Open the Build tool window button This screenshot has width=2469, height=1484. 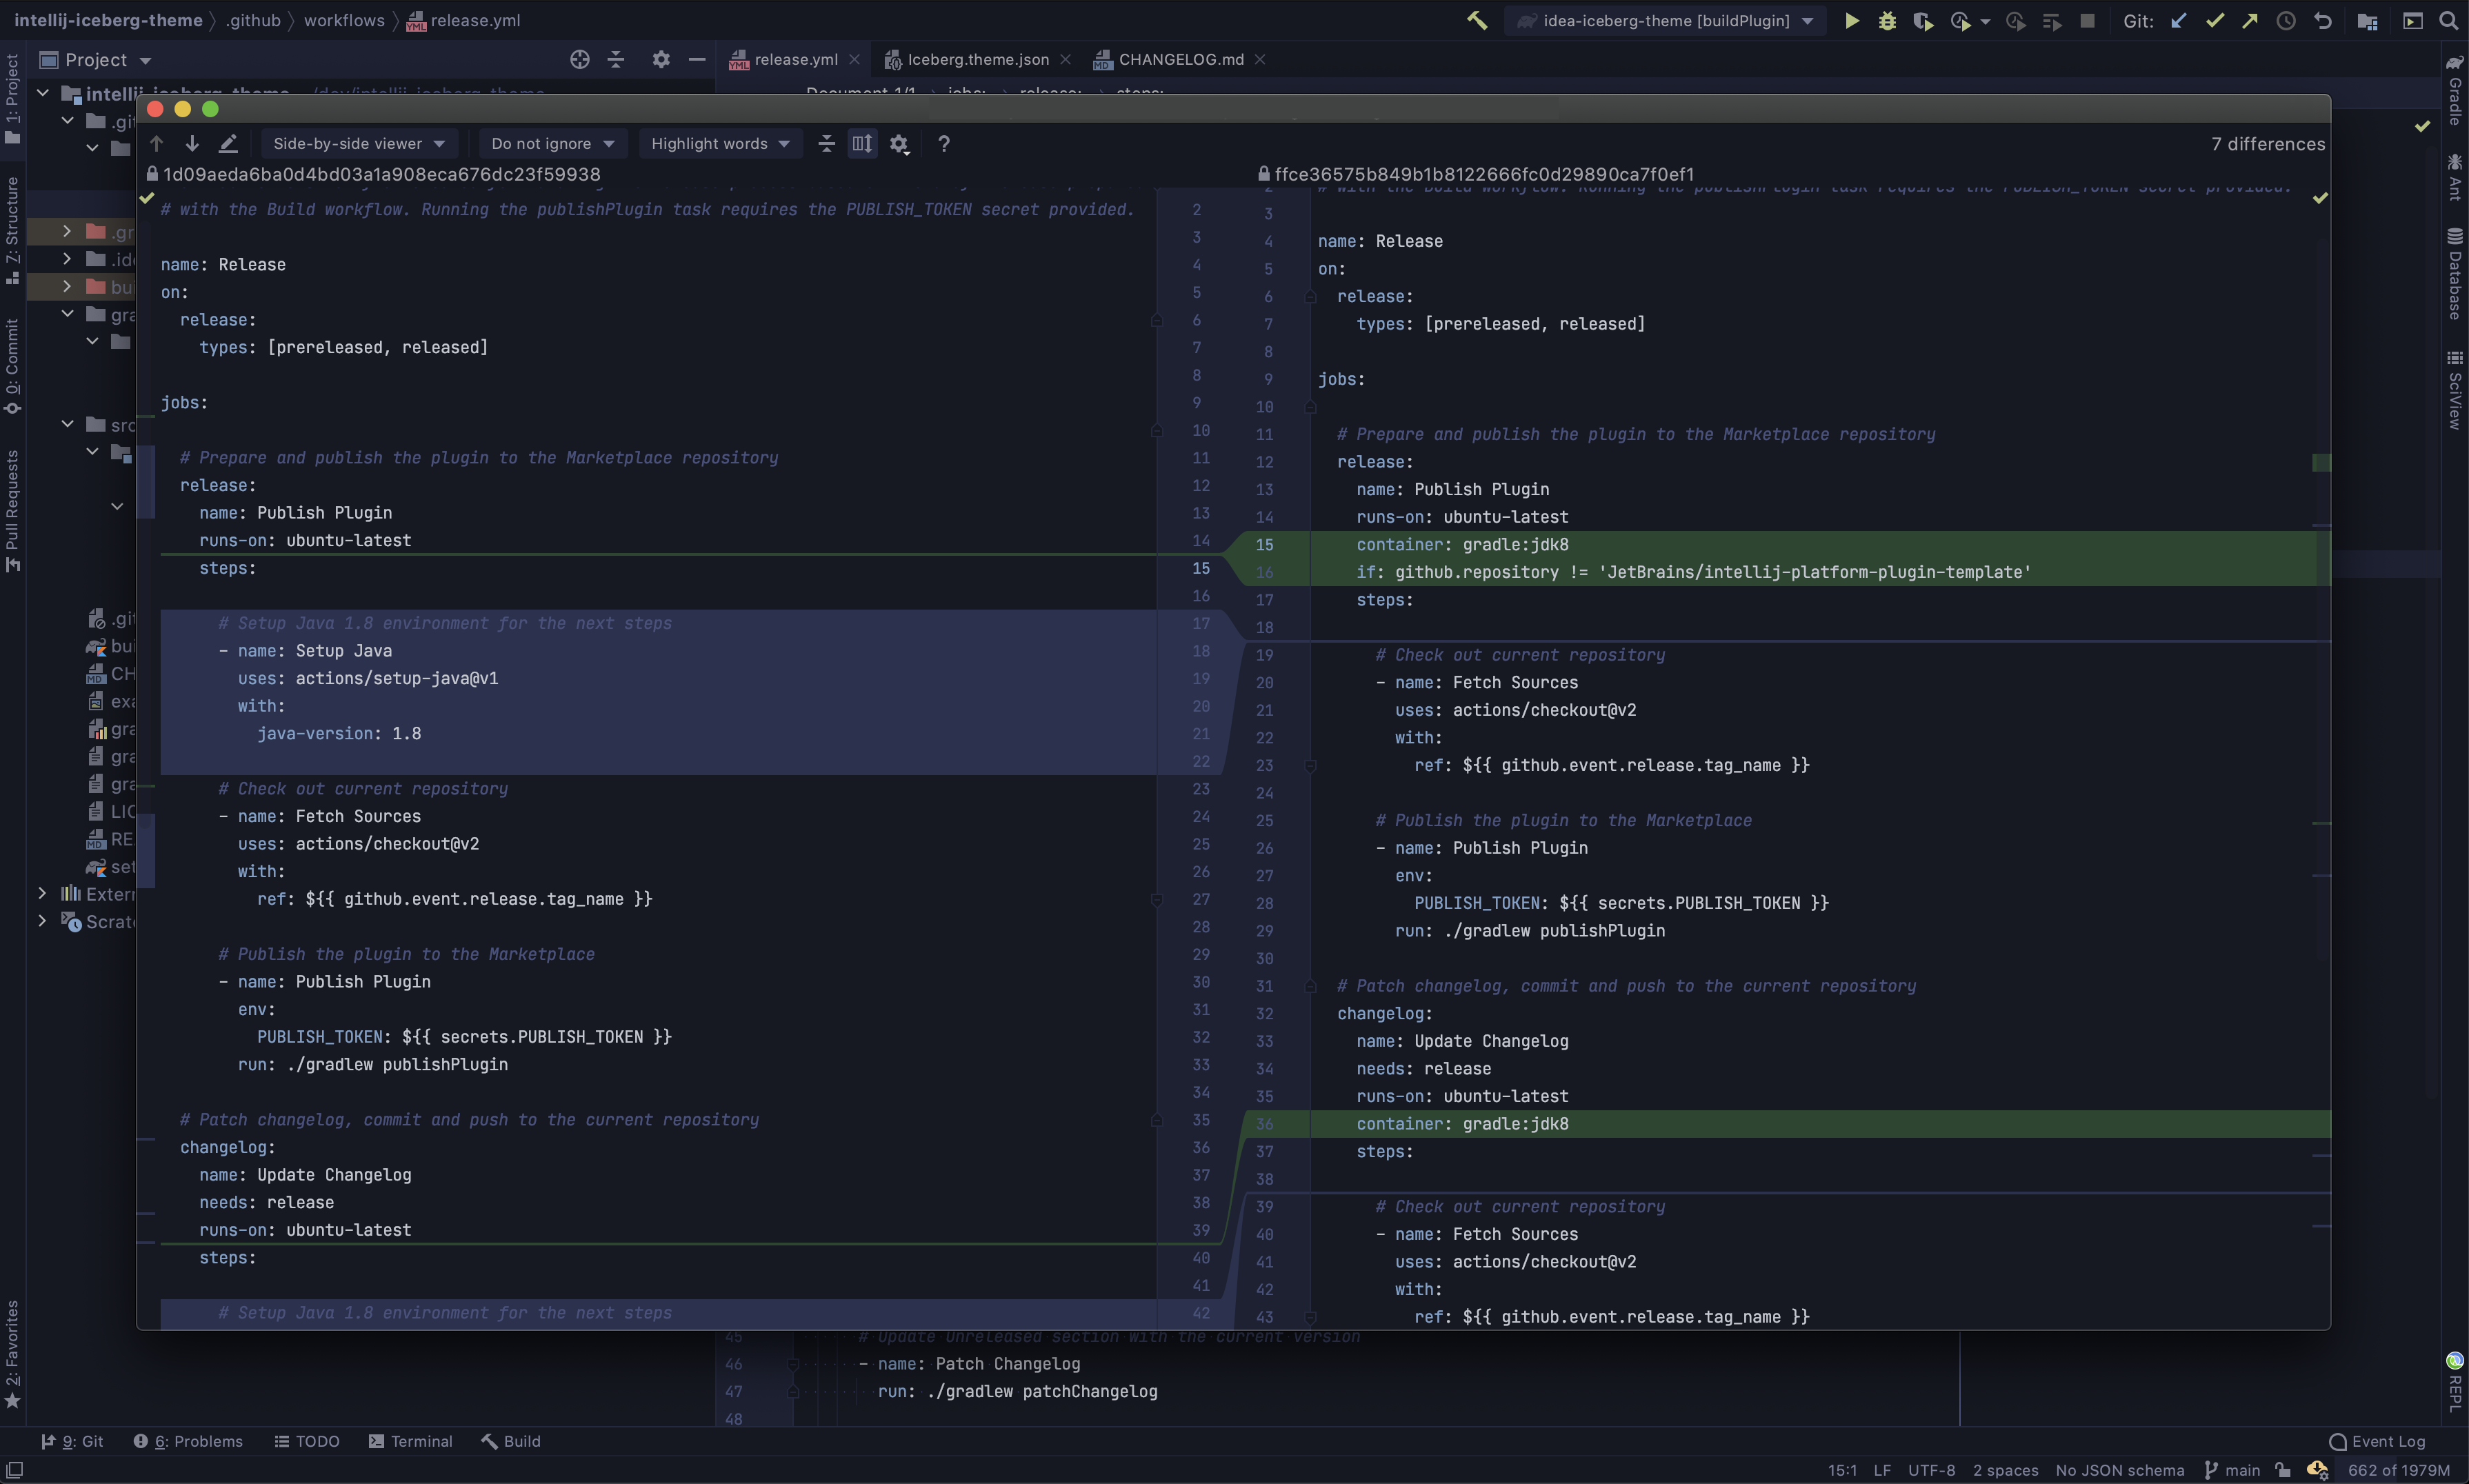511,1441
